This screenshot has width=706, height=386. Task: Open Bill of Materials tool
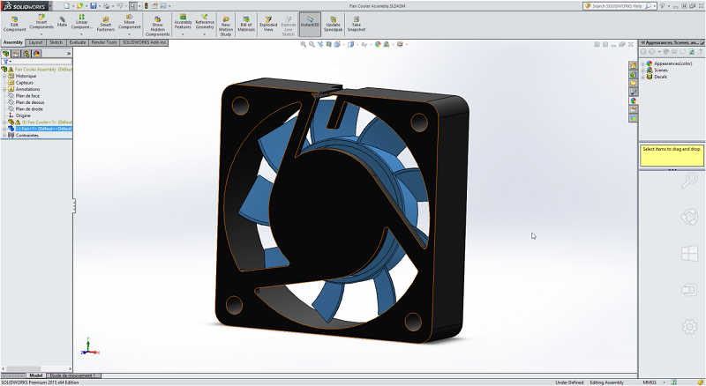[x=246, y=23]
